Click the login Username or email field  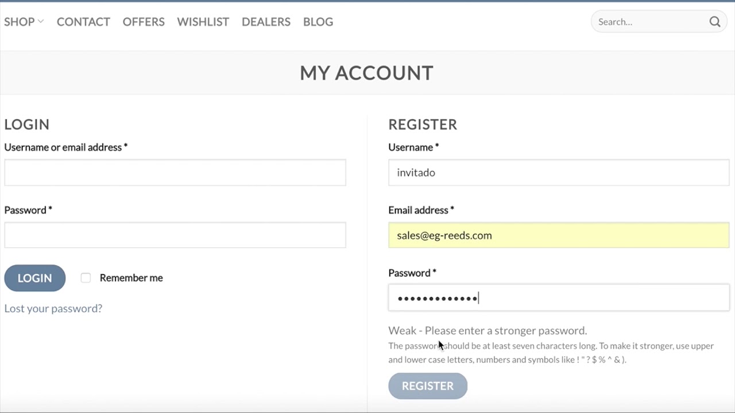[x=175, y=173]
